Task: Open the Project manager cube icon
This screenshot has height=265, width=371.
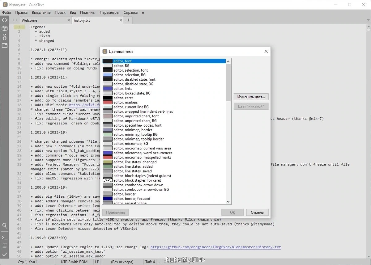Action: [4, 28]
